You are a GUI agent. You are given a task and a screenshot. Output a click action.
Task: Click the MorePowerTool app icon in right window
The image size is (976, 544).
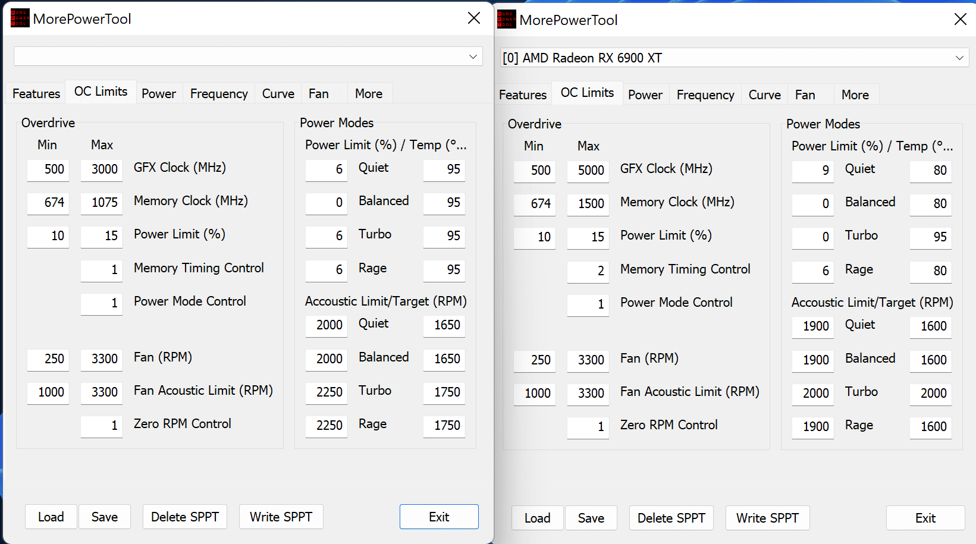pyautogui.click(x=506, y=19)
